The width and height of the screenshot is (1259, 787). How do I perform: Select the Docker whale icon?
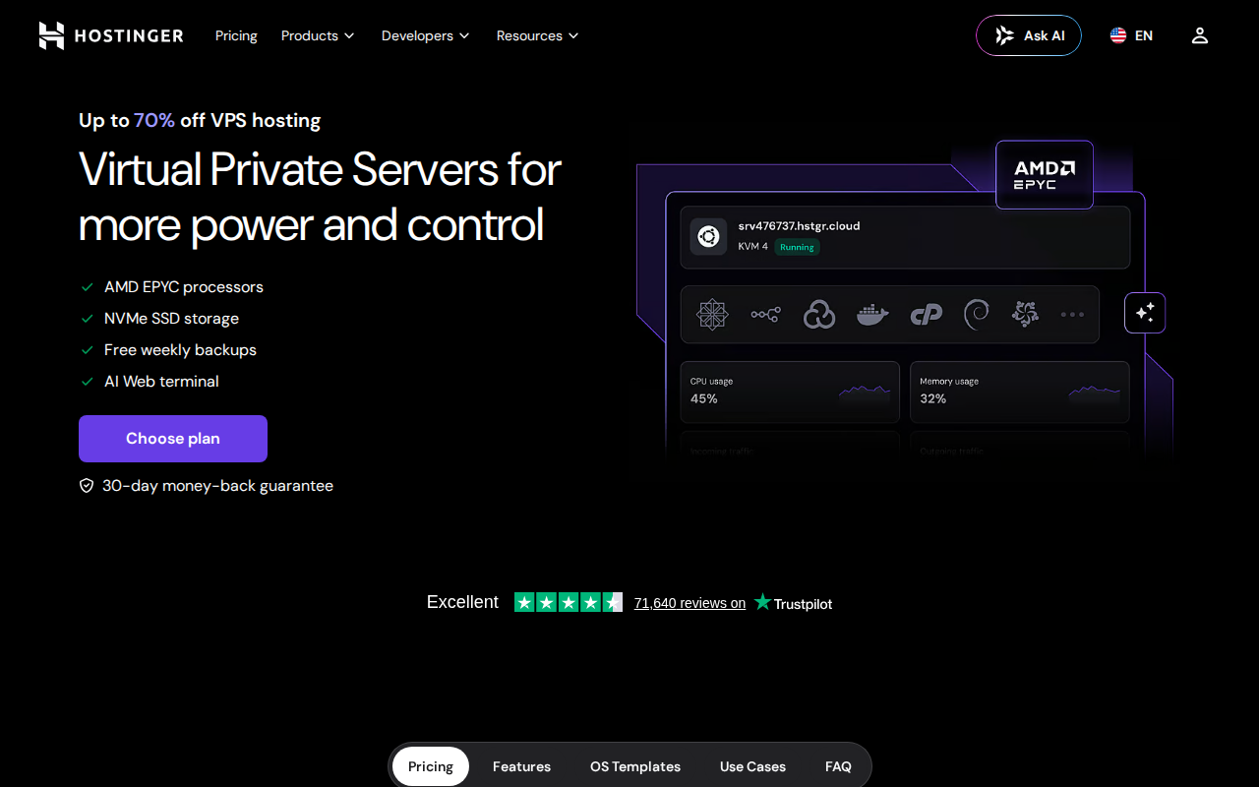pyautogui.click(x=872, y=314)
